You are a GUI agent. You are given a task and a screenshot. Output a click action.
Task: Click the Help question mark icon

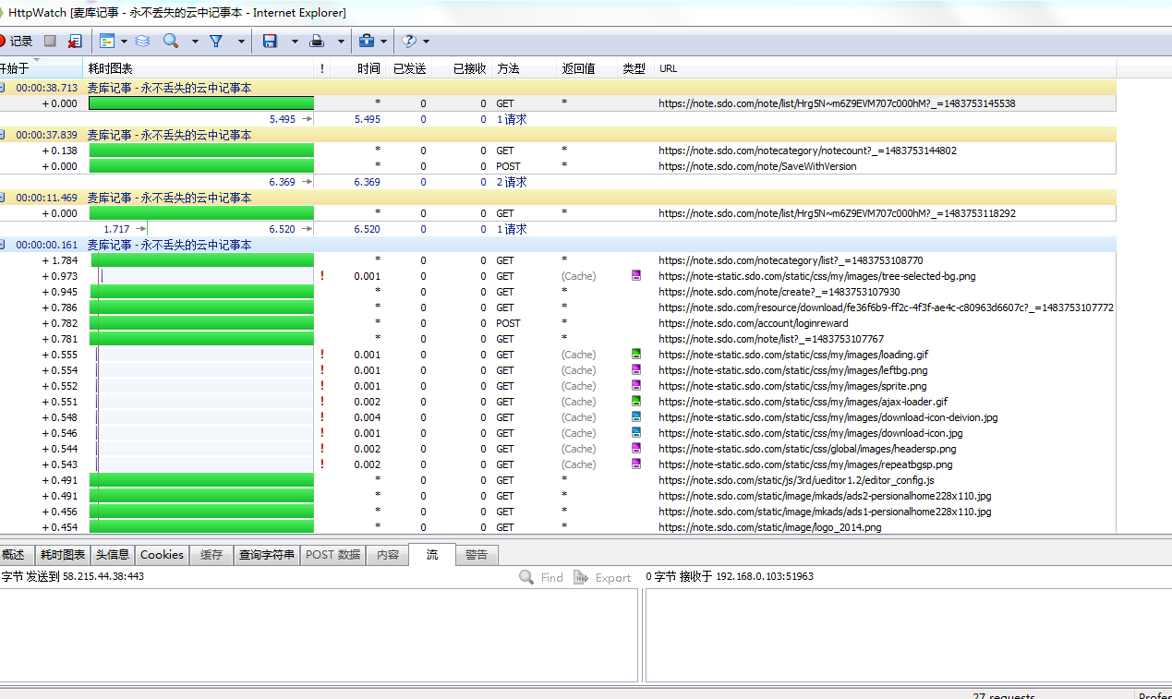(409, 42)
